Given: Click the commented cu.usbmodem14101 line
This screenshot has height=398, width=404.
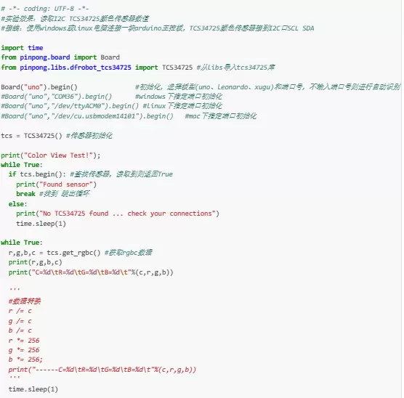Looking at the screenshot, I should [x=87, y=116].
